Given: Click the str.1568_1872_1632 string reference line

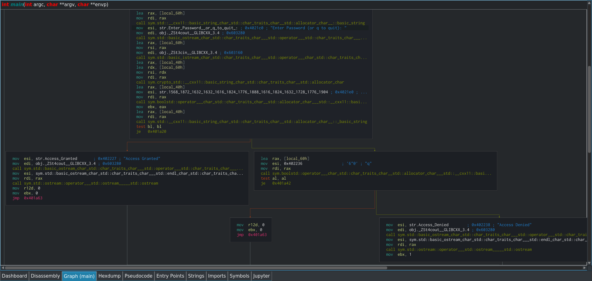Looking at the screenshot, I should click(x=252, y=92).
